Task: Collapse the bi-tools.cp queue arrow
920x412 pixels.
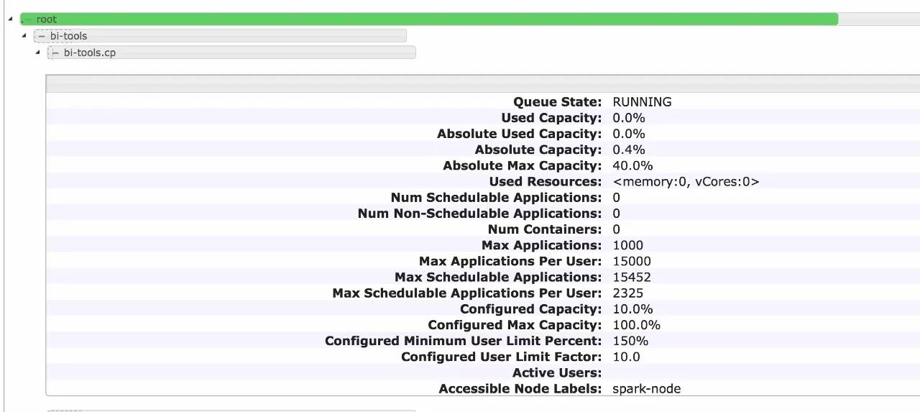Action: click(38, 52)
